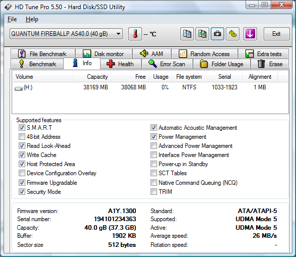Open the Disk monitor tab
The image size is (296, 257).
[104, 54]
